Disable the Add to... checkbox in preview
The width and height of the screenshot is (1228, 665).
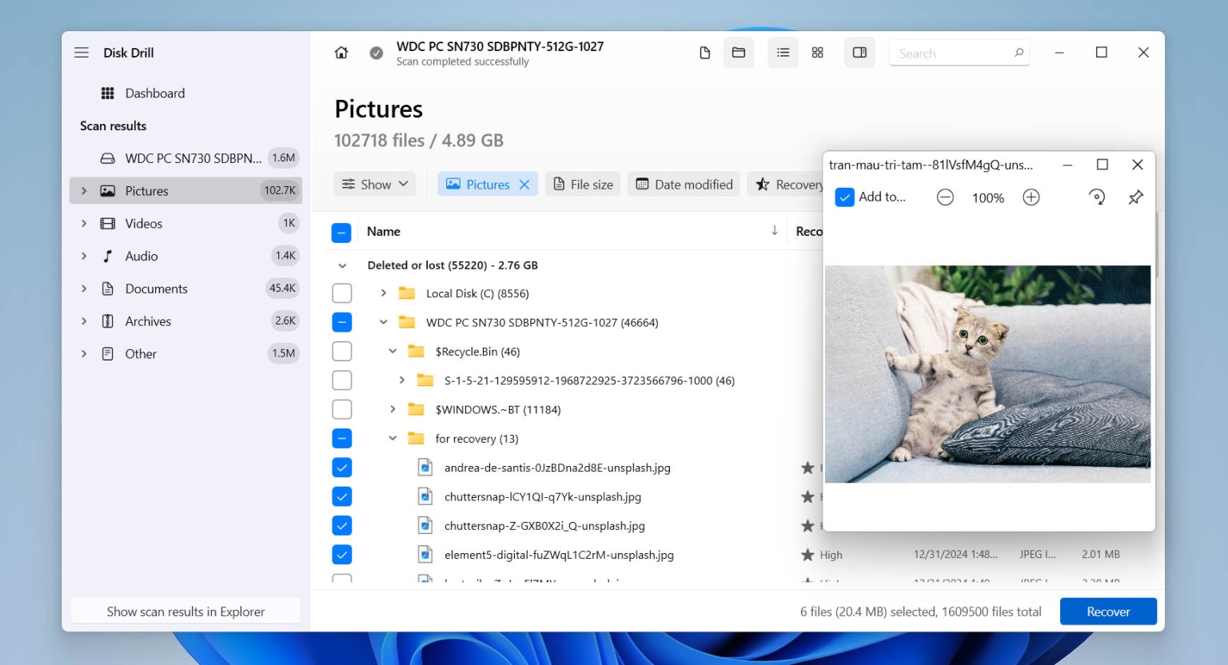coord(844,197)
